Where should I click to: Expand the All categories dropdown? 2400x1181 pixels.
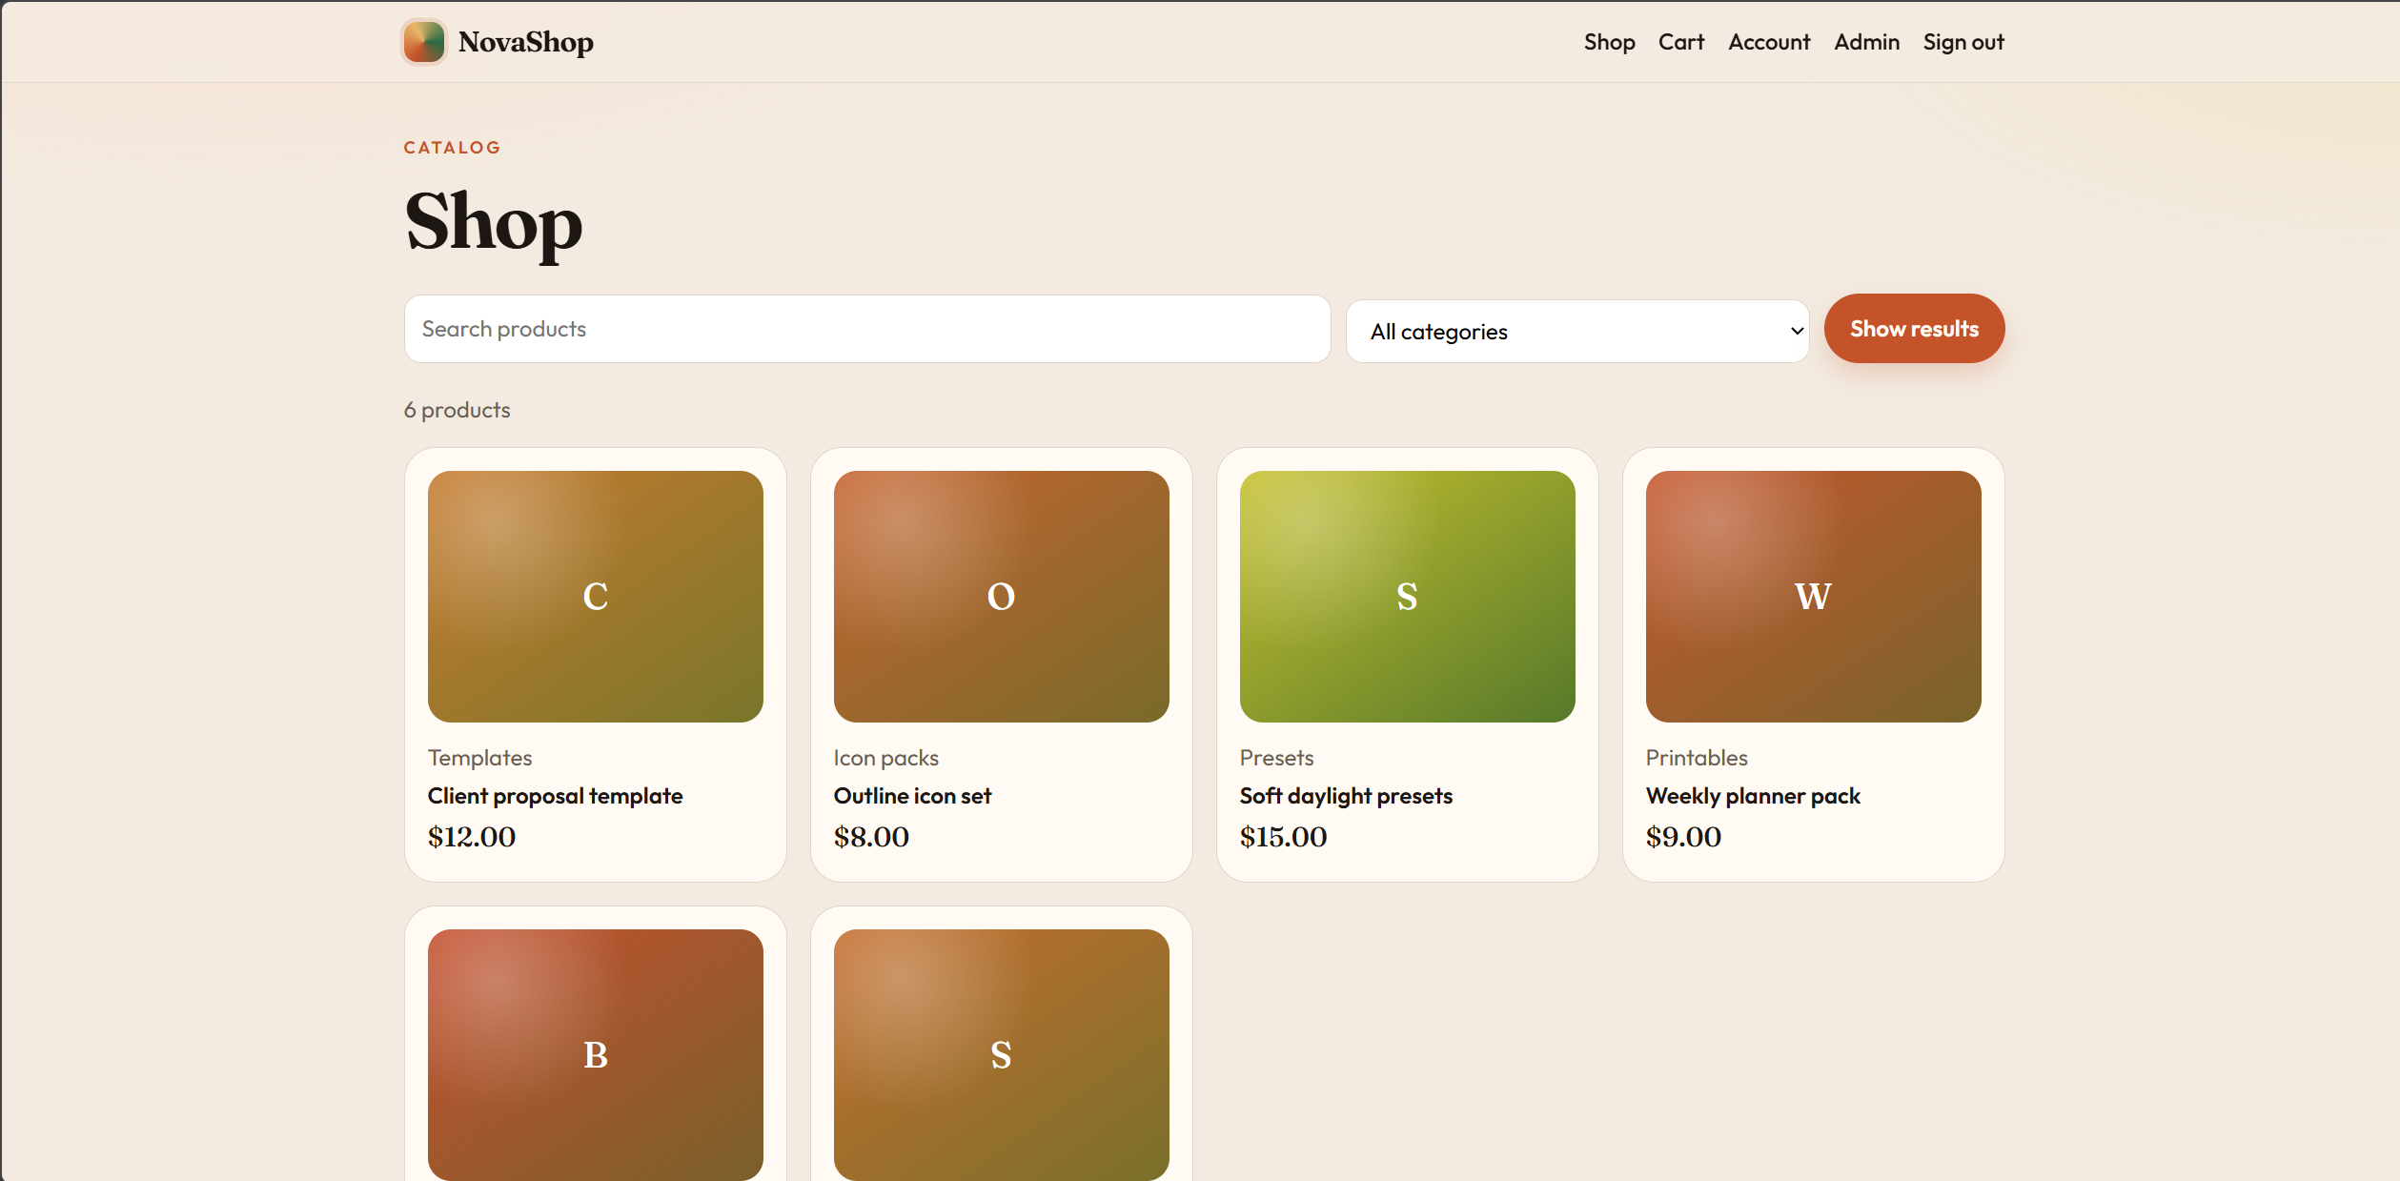click(1577, 332)
